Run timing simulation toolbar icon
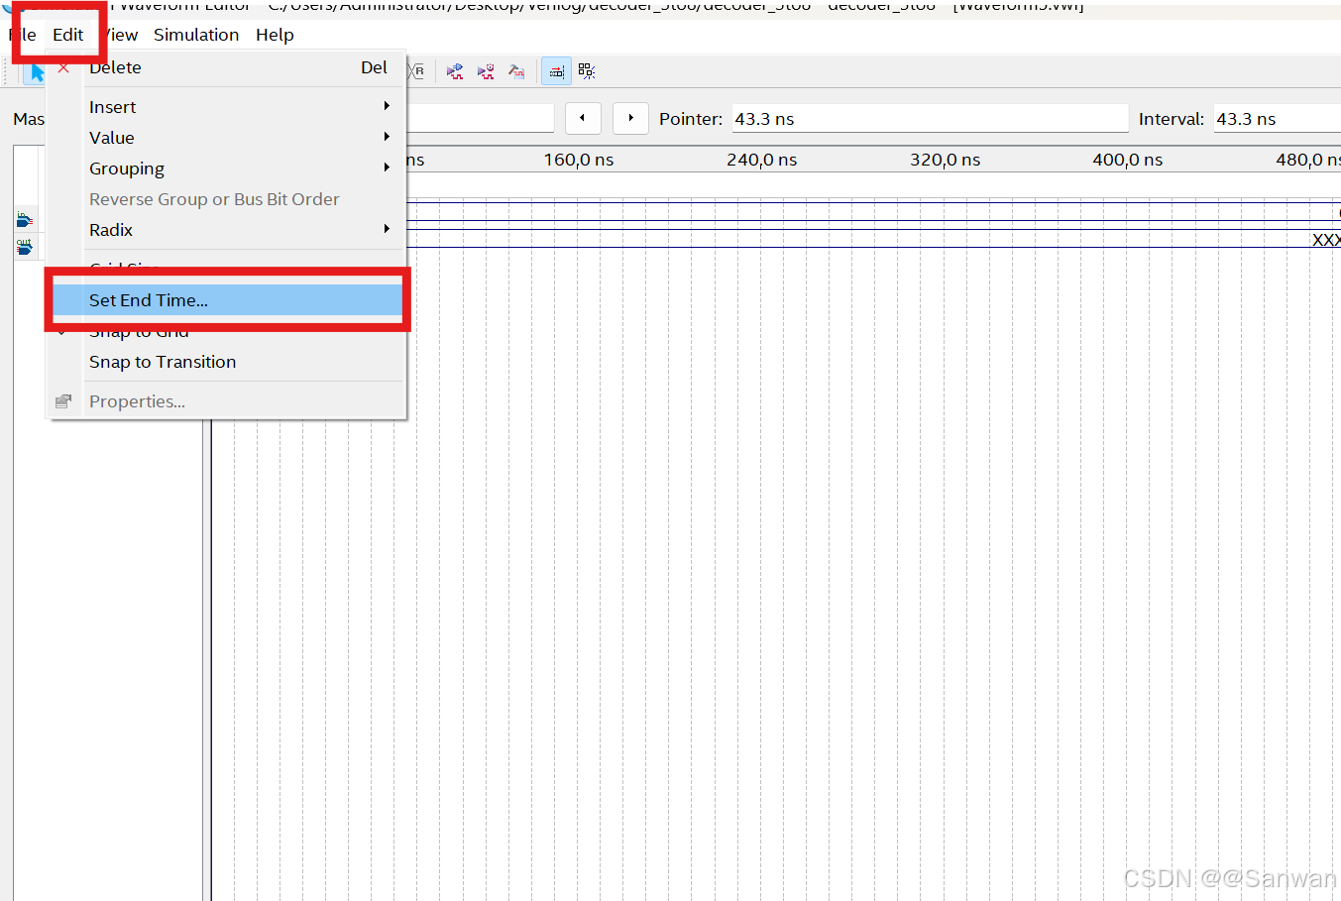The image size is (1341, 901). (486, 71)
